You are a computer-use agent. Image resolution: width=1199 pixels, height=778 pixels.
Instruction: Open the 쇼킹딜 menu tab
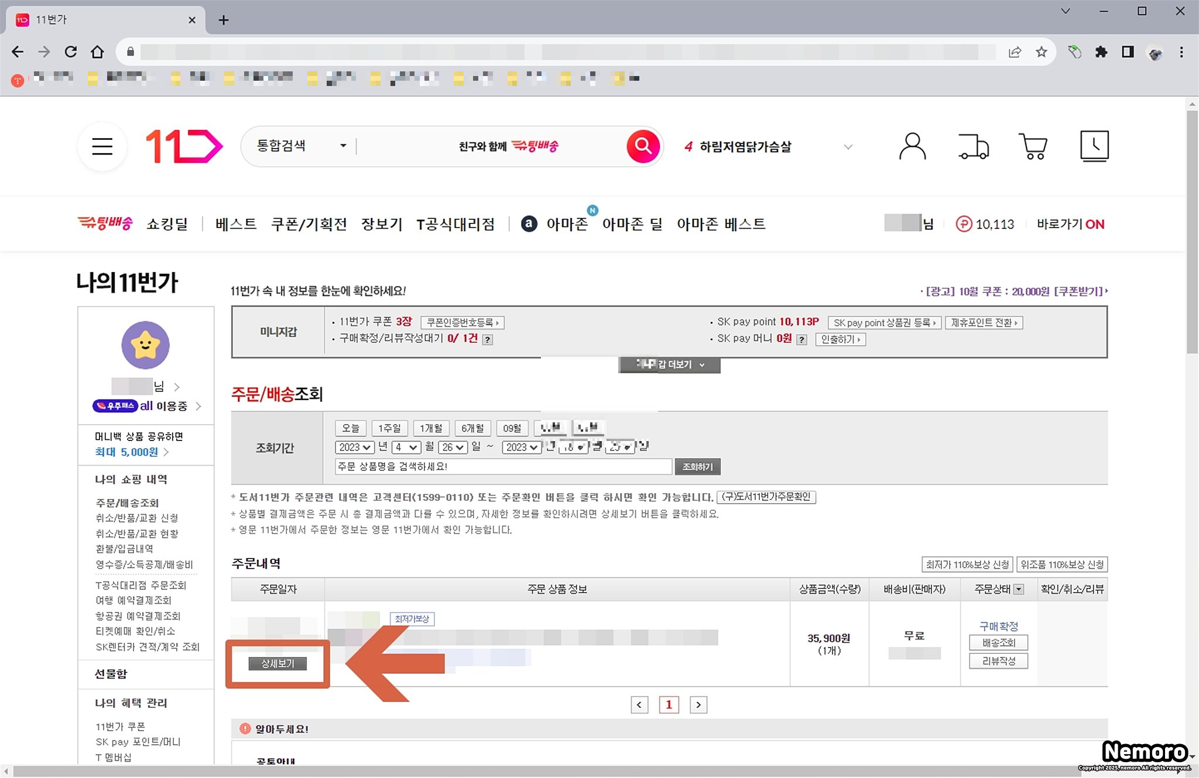point(167,224)
